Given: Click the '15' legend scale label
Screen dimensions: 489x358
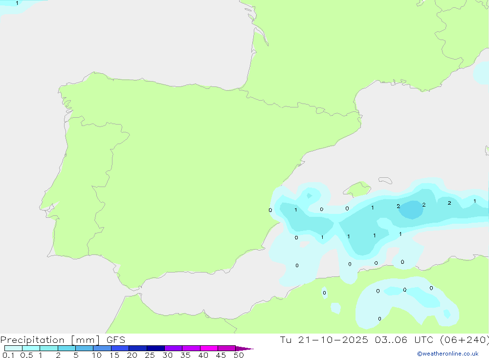Looking at the screenshot, I should (114, 355).
